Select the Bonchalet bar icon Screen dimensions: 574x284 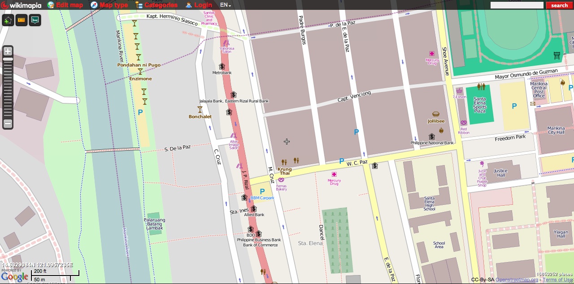point(200,110)
